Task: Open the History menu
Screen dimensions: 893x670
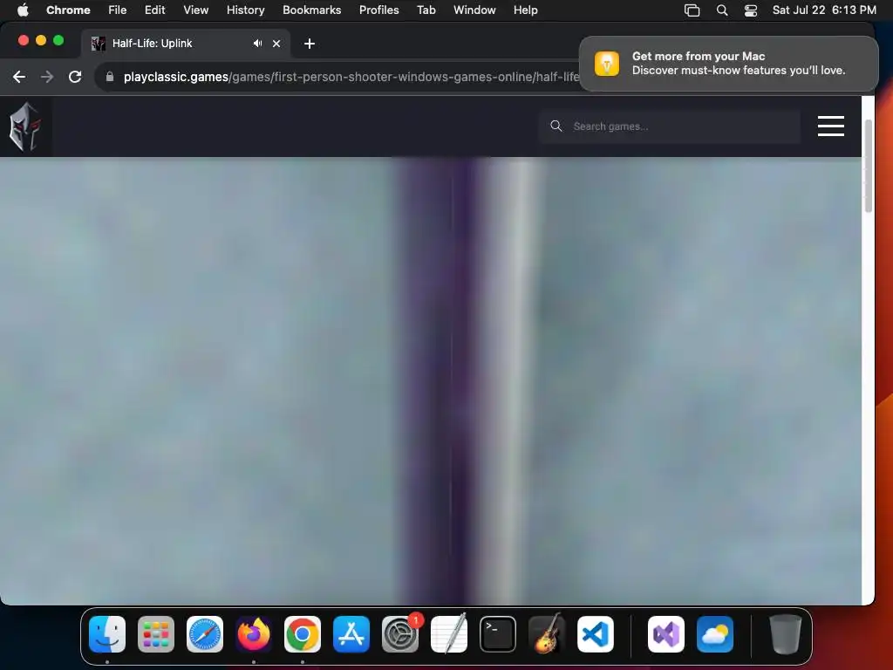Action: 245,10
